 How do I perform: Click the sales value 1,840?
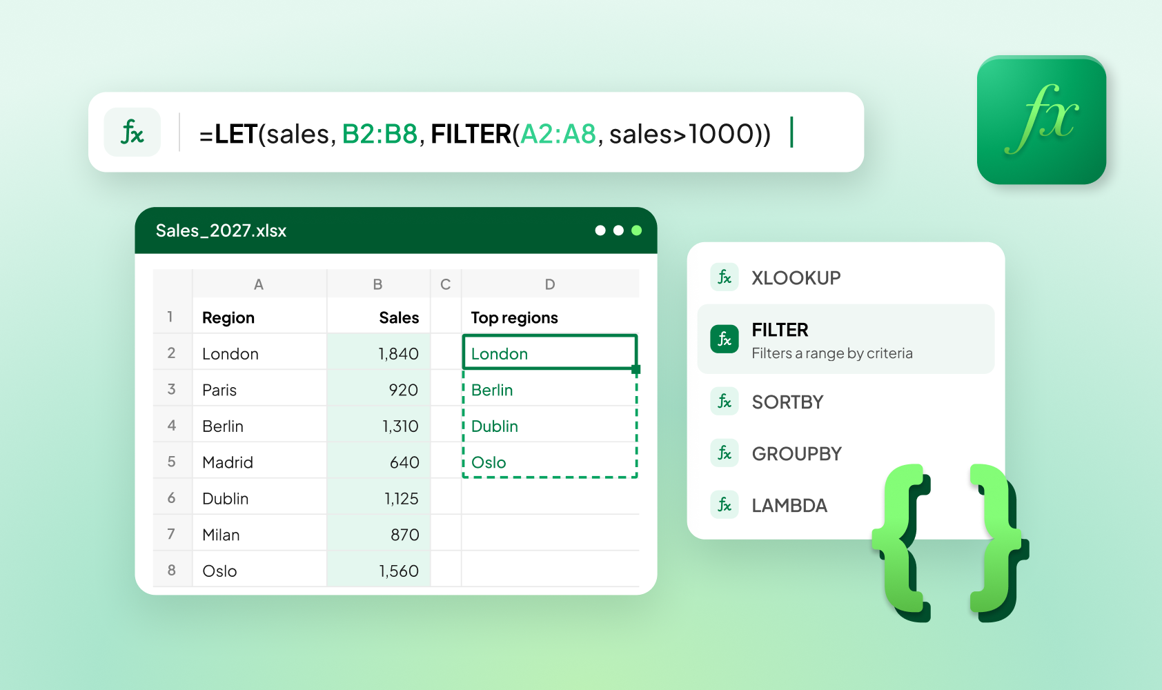378,353
